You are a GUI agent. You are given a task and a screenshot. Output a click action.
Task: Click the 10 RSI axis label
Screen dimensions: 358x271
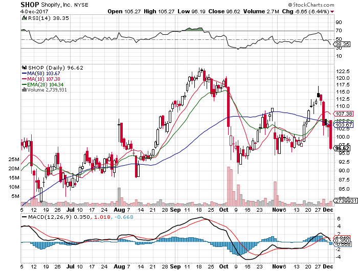click(x=339, y=56)
